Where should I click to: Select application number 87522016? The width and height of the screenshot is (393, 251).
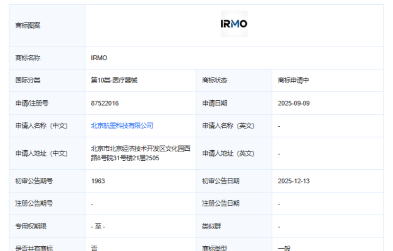tap(105, 103)
